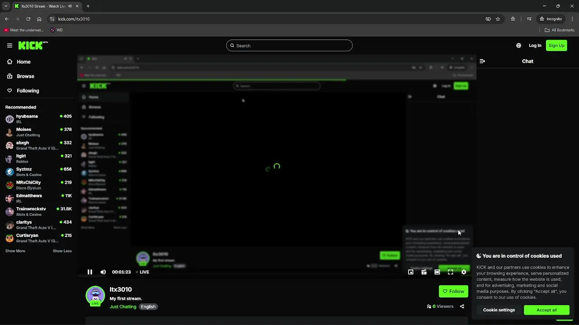Switch player to fullscreen
The width and height of the screenshot is (579, 325).
click(451, 272)
